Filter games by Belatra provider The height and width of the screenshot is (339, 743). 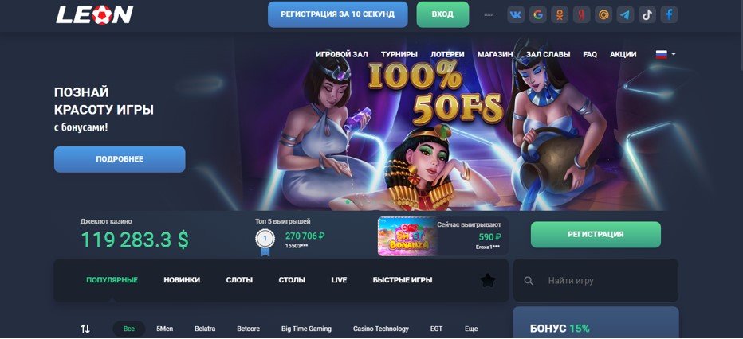pyautogui.click(x=205, y=329)
